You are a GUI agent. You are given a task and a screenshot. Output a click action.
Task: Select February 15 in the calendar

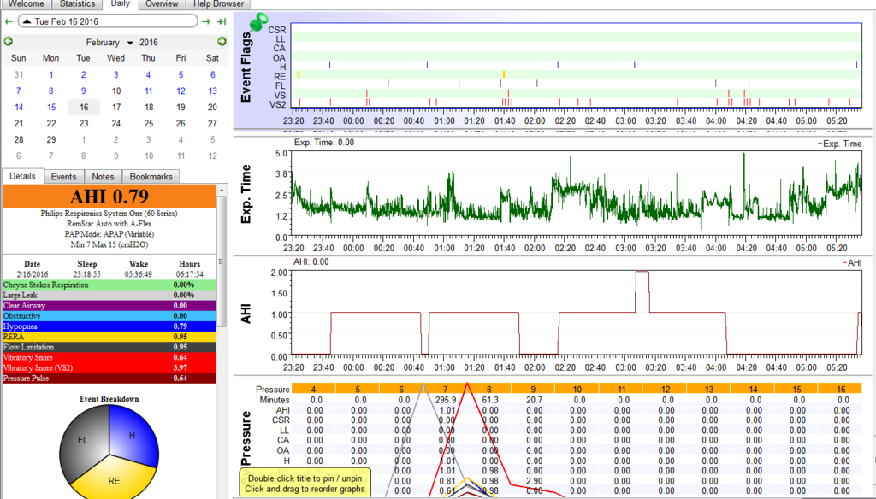point(51,108)
